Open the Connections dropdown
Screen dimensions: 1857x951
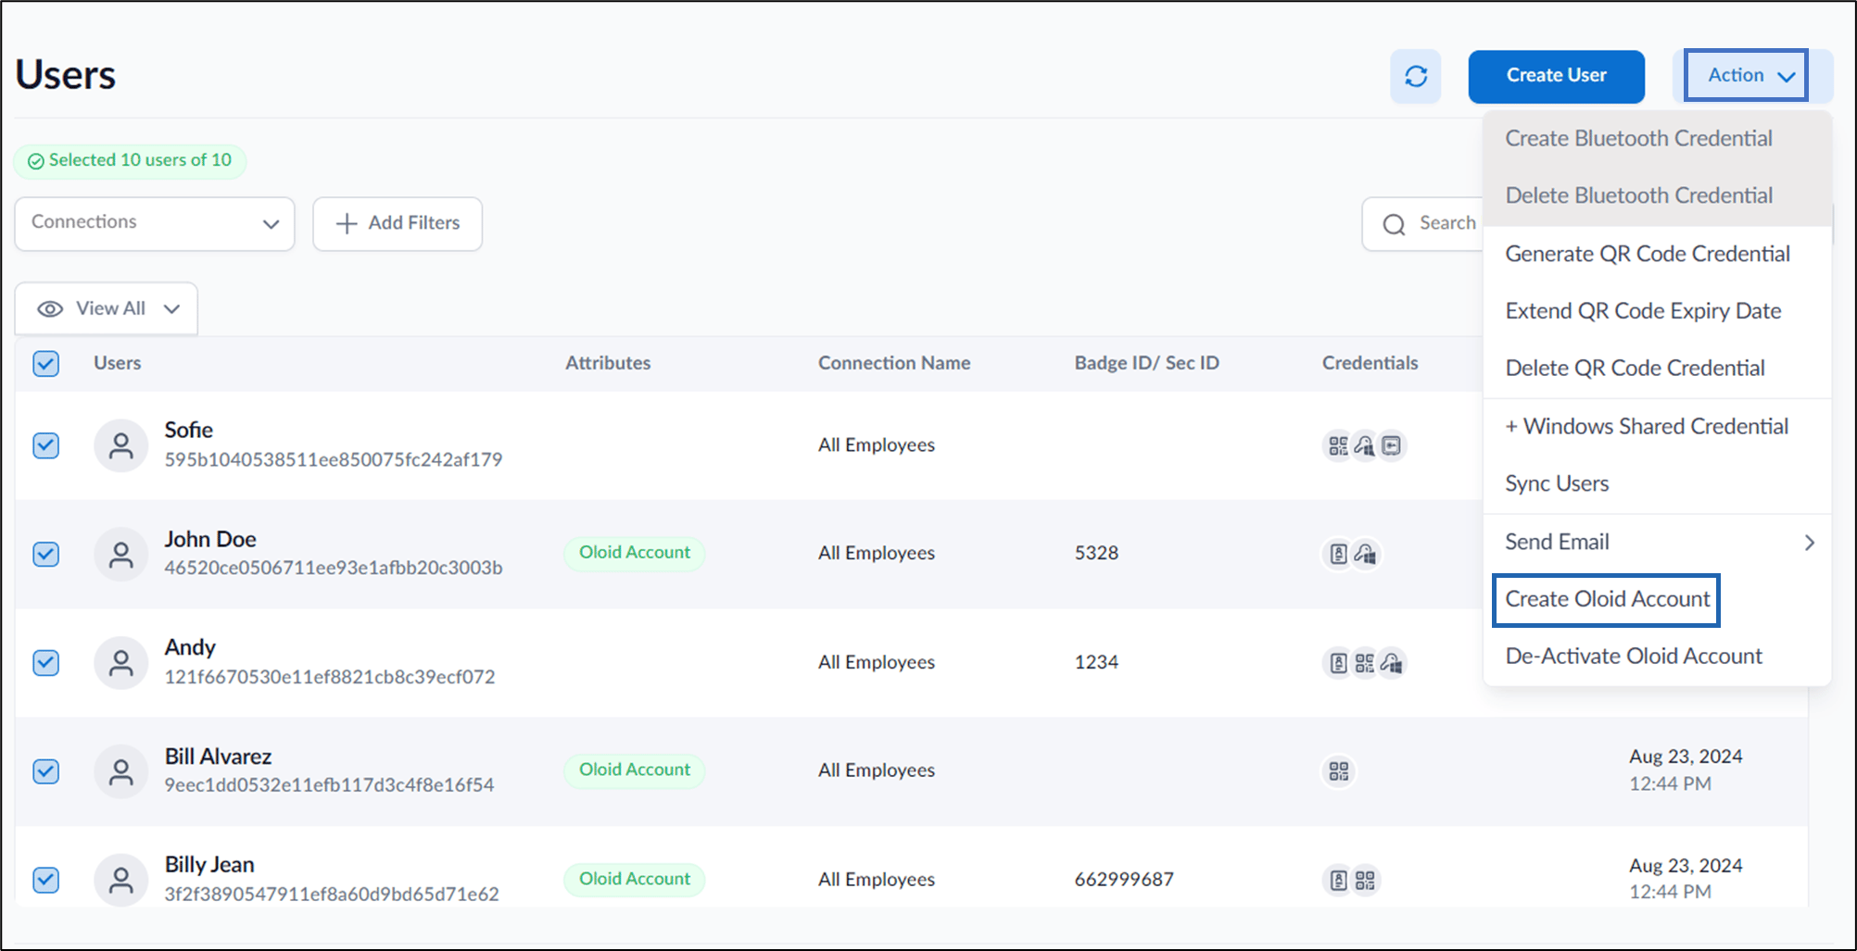155,223
